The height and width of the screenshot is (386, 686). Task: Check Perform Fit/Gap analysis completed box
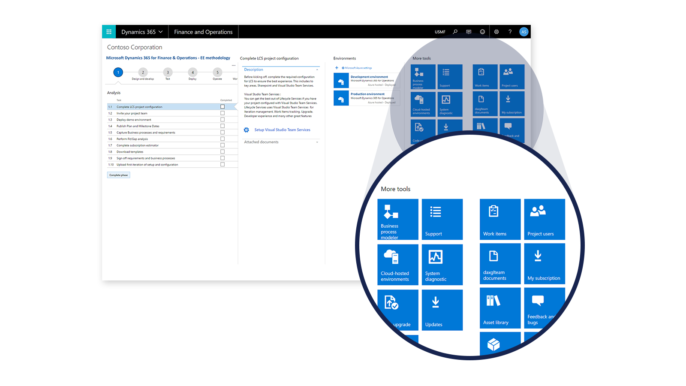point(223,139)
